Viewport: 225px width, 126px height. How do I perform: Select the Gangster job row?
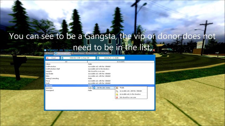coord(100,71)
